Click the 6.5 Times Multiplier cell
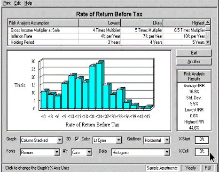219x172 pixels. [184, 30]
